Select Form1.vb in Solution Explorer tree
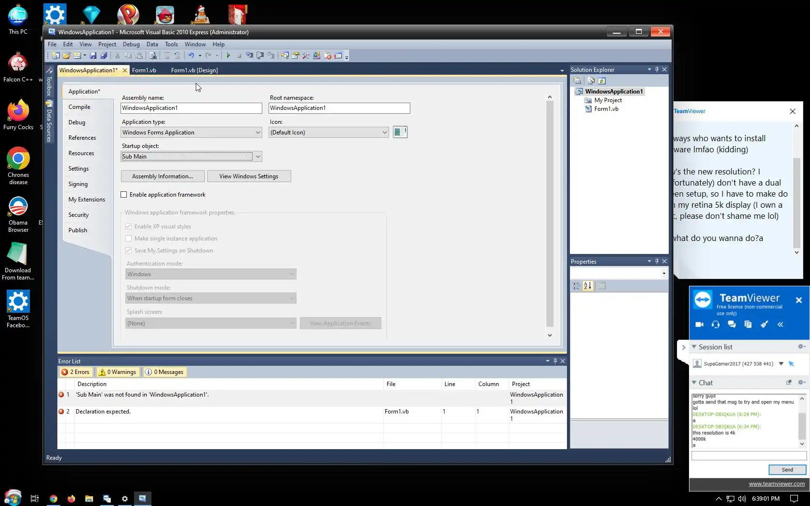Screen dimensions: 810x506 606,109
